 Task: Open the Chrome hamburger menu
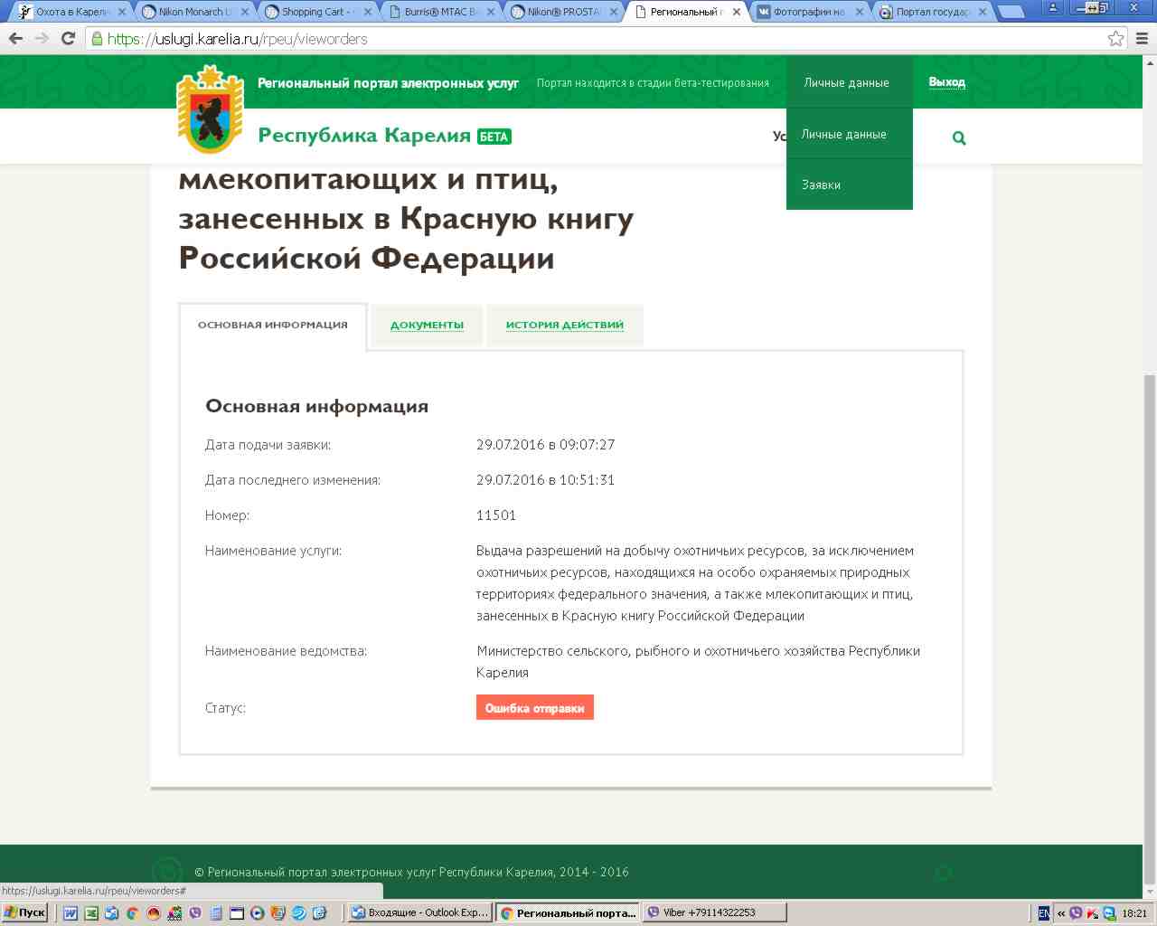click(1141, 39)
